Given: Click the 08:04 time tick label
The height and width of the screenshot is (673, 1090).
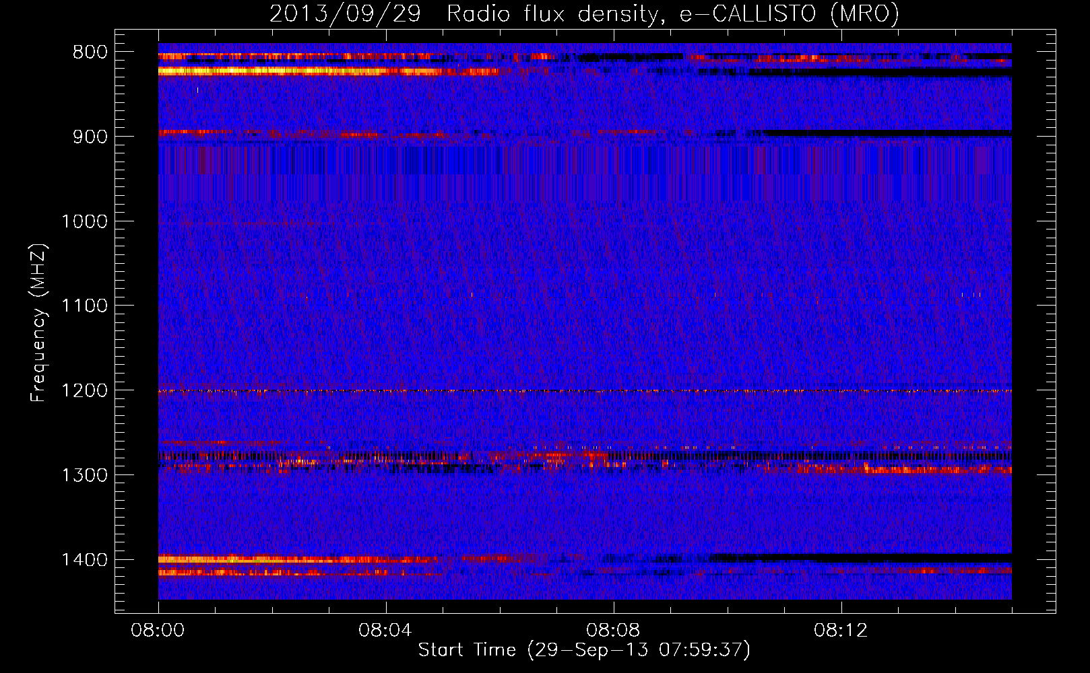Looking at the screenshot, I should point(385,631).
